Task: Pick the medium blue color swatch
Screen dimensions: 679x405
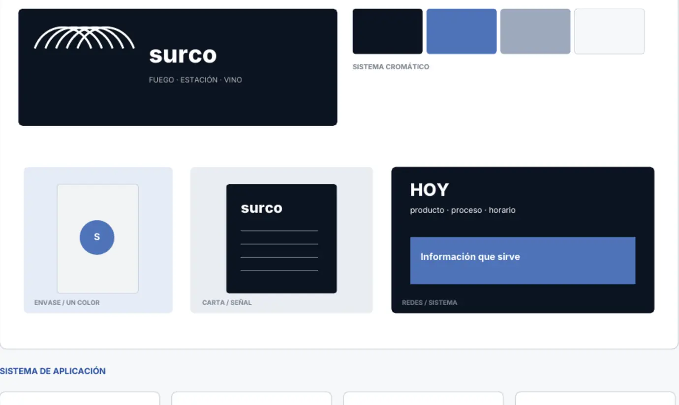Action: coord(462,31)
